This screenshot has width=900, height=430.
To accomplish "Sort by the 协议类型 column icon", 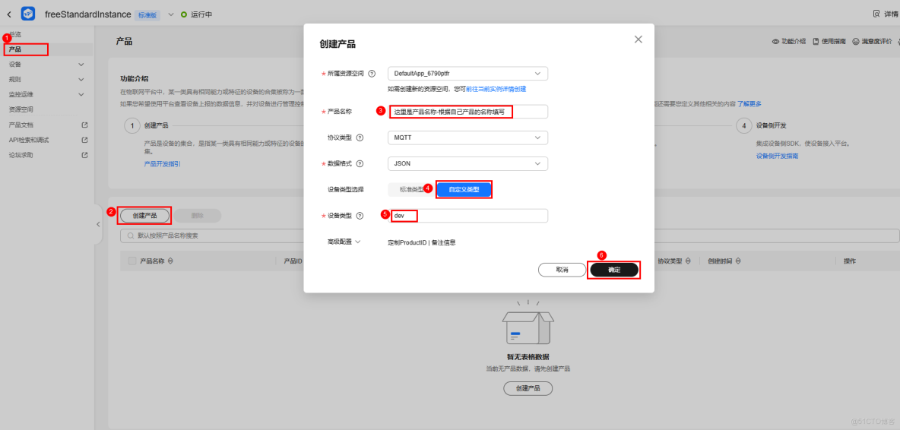I will pyautogui.click(x=688, y=261).
